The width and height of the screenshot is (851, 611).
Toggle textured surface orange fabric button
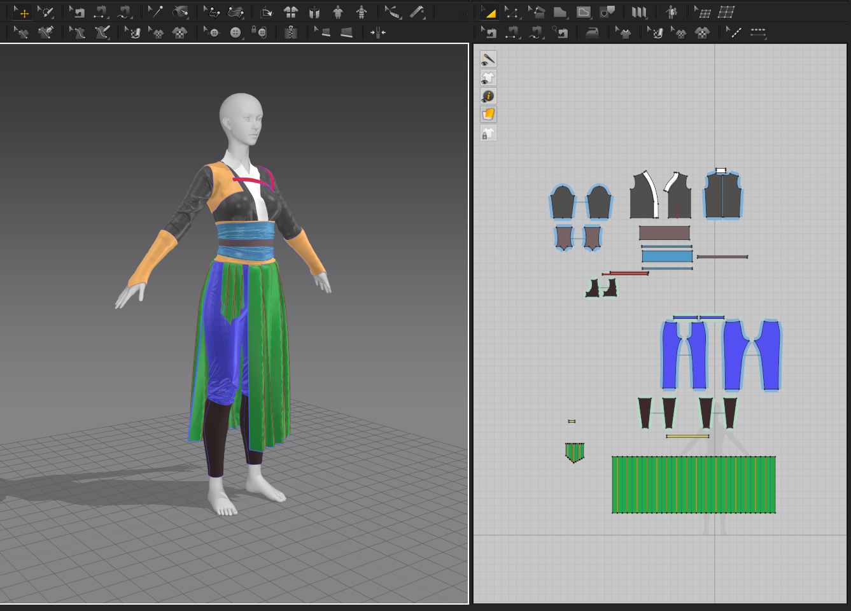[488, 115]
